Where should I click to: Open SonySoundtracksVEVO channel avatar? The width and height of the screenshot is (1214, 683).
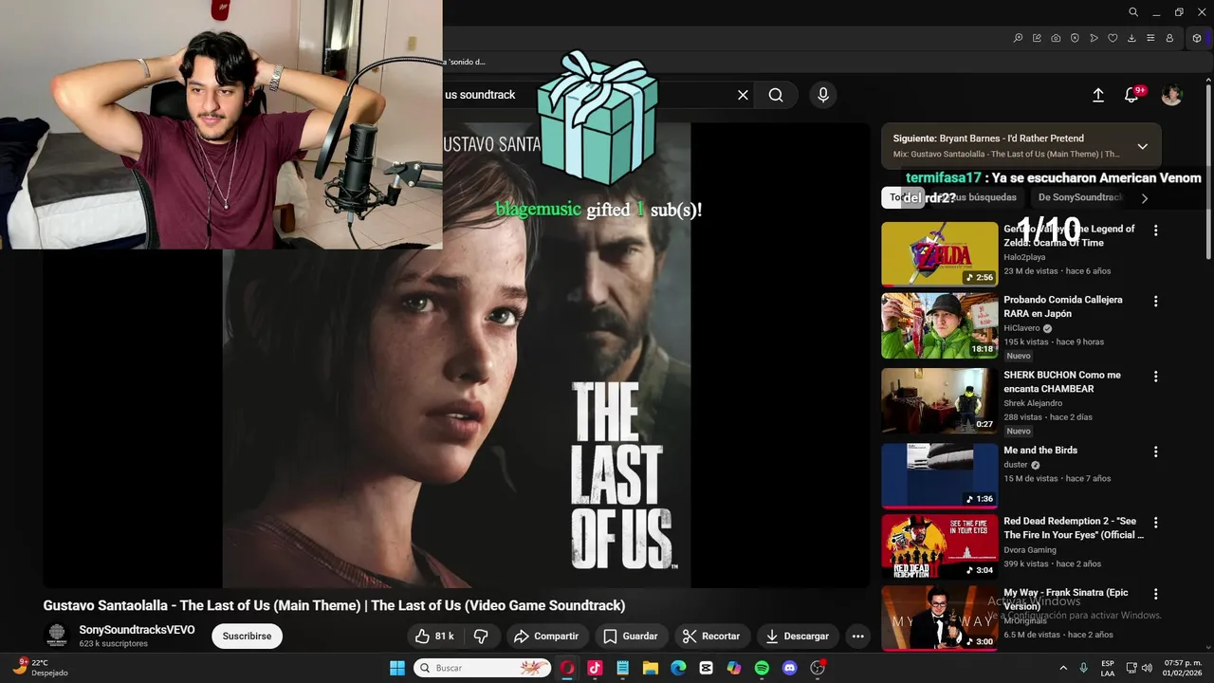click(57, 636)
